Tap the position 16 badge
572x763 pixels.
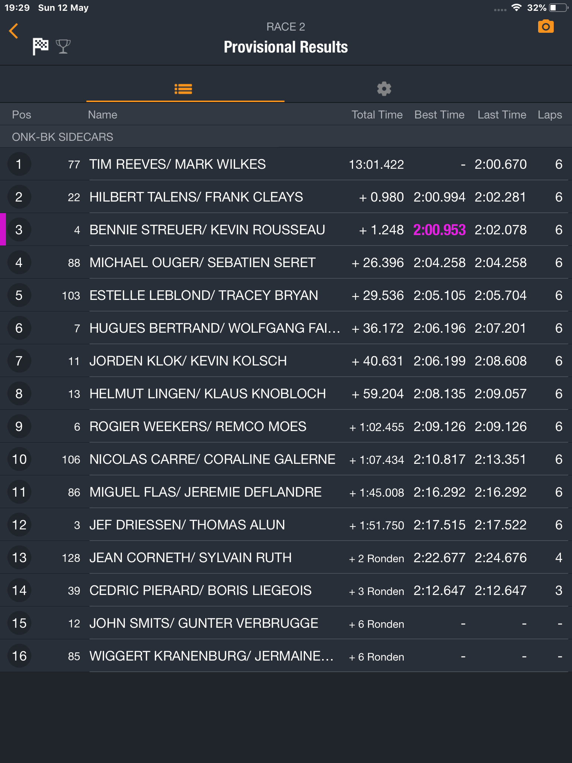pos(19,656)
